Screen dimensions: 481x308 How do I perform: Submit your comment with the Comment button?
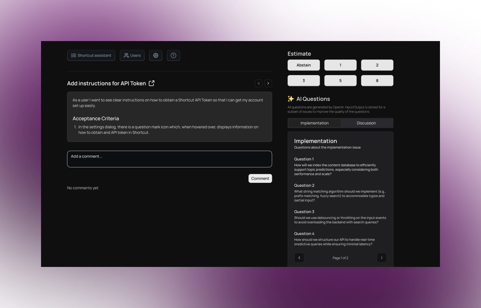pyautogui.click(x=260, y=178)
